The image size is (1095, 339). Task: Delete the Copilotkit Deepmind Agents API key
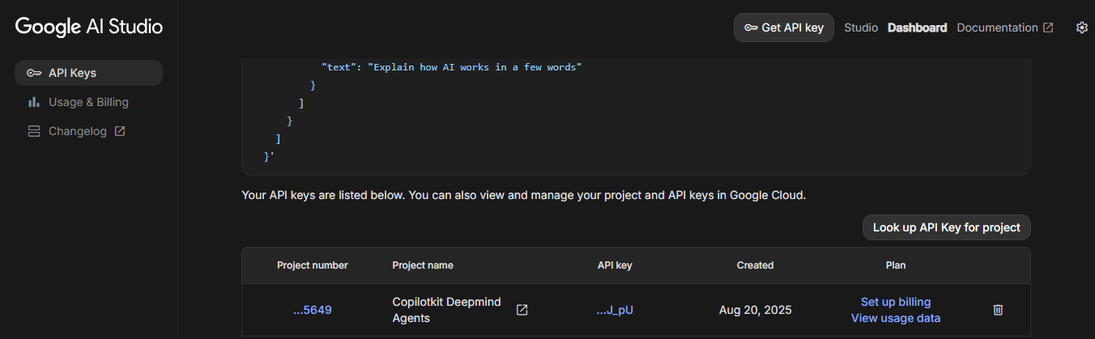click(x=998, y=310)
